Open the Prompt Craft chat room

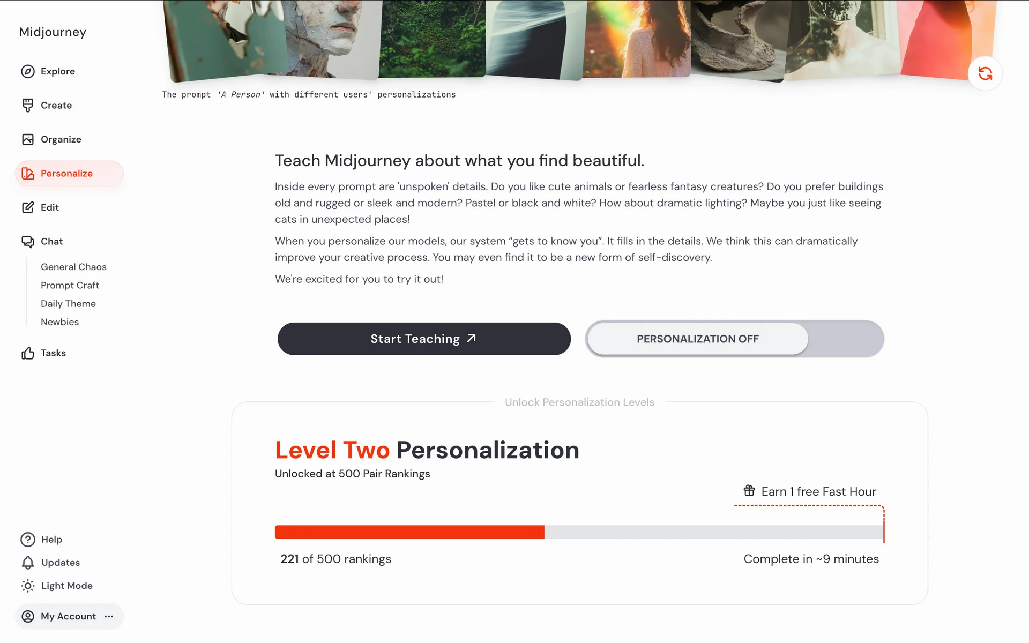(x=70, y=286)
